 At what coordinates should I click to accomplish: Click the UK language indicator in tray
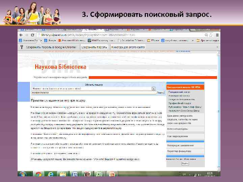coord(184,174)
